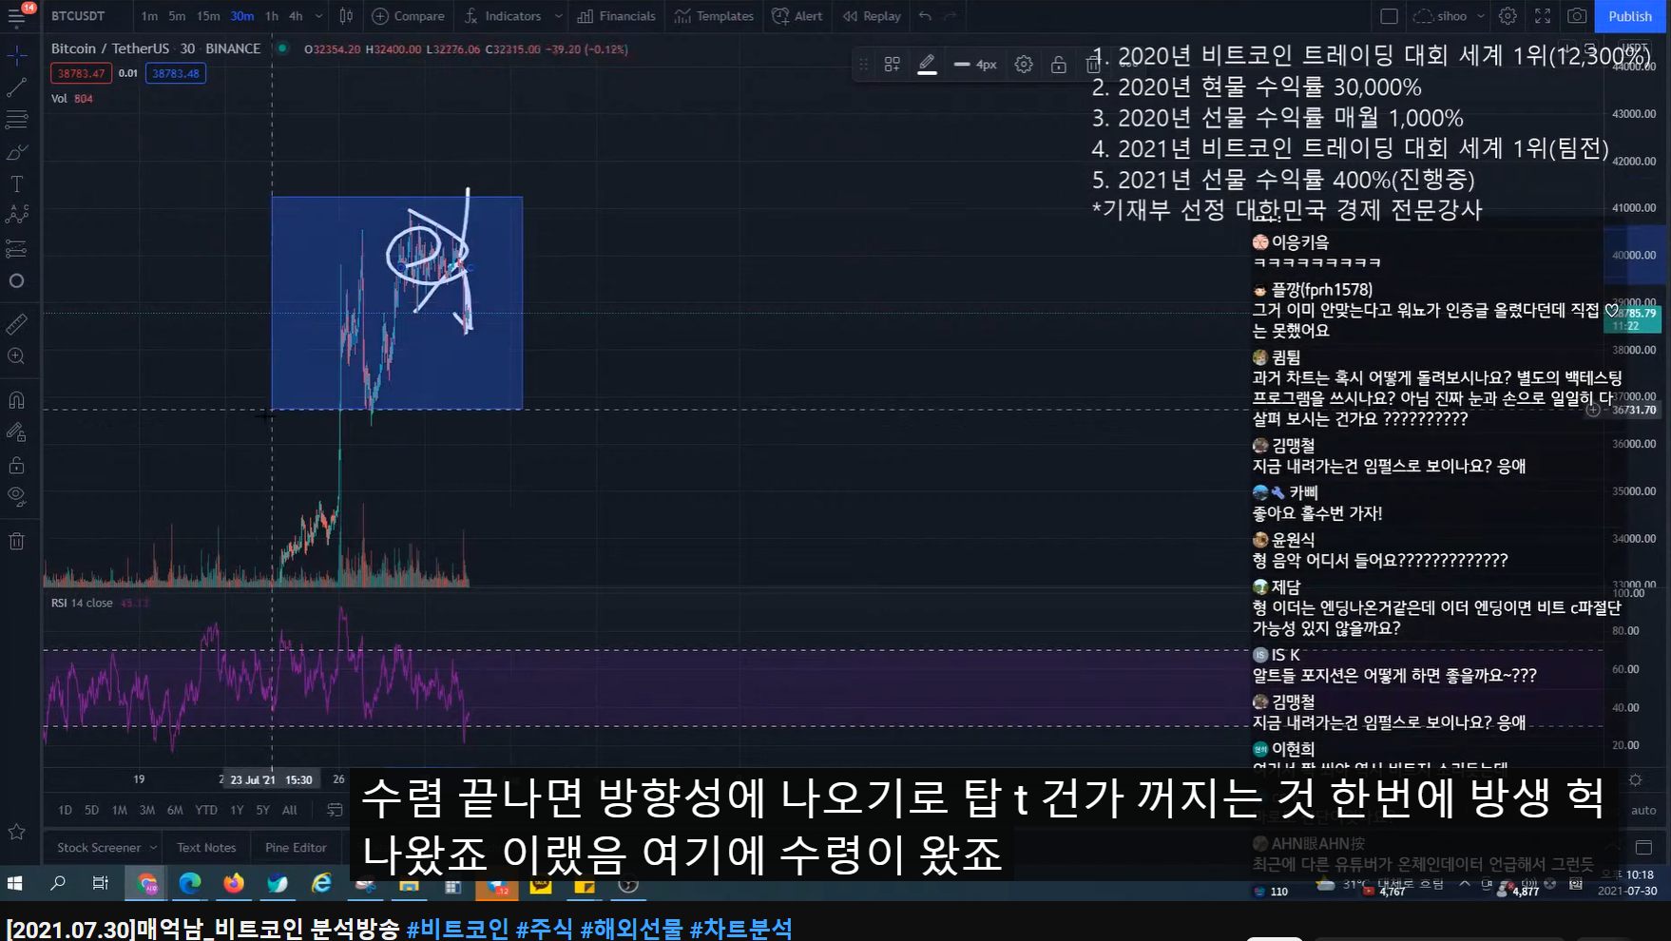Click the Compare button
This screenshot has width=1671, height=941.
coord(408,16)
